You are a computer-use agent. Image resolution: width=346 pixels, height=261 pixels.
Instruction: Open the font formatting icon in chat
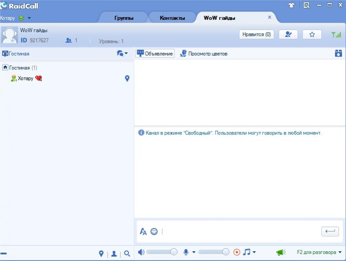pyautogui.click(x=143, y=231)
